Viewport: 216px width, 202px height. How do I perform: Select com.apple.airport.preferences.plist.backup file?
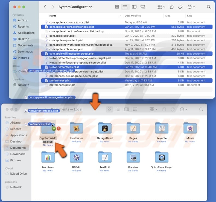(x=127, y=31)
